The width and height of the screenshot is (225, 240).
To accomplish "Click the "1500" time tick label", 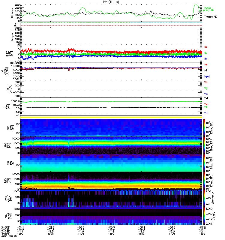I will coord(111,234).
